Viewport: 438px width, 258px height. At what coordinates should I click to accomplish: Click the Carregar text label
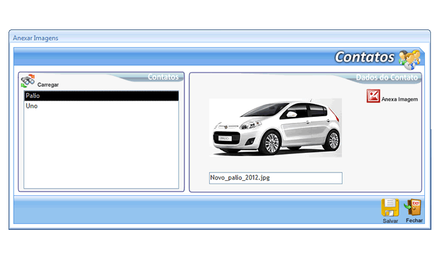click(x=48, y=85)
